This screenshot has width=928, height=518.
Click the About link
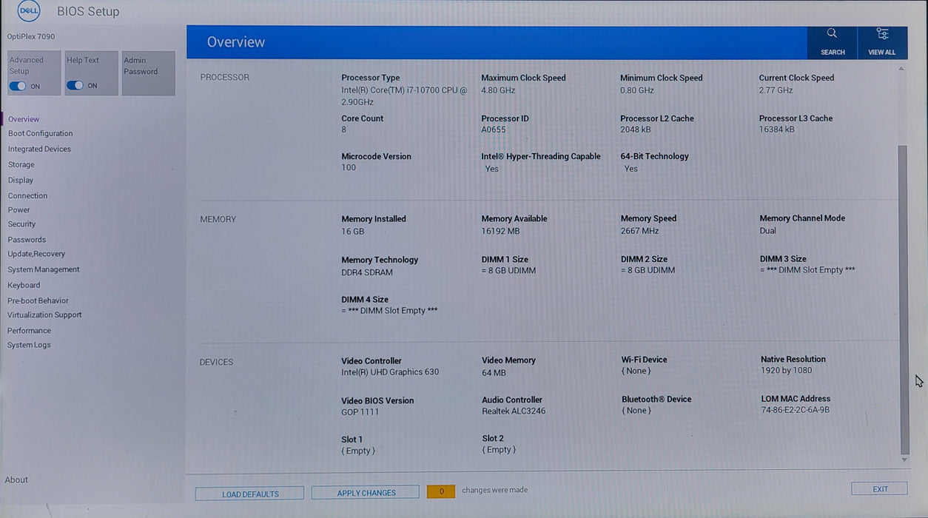coord(16,480)
